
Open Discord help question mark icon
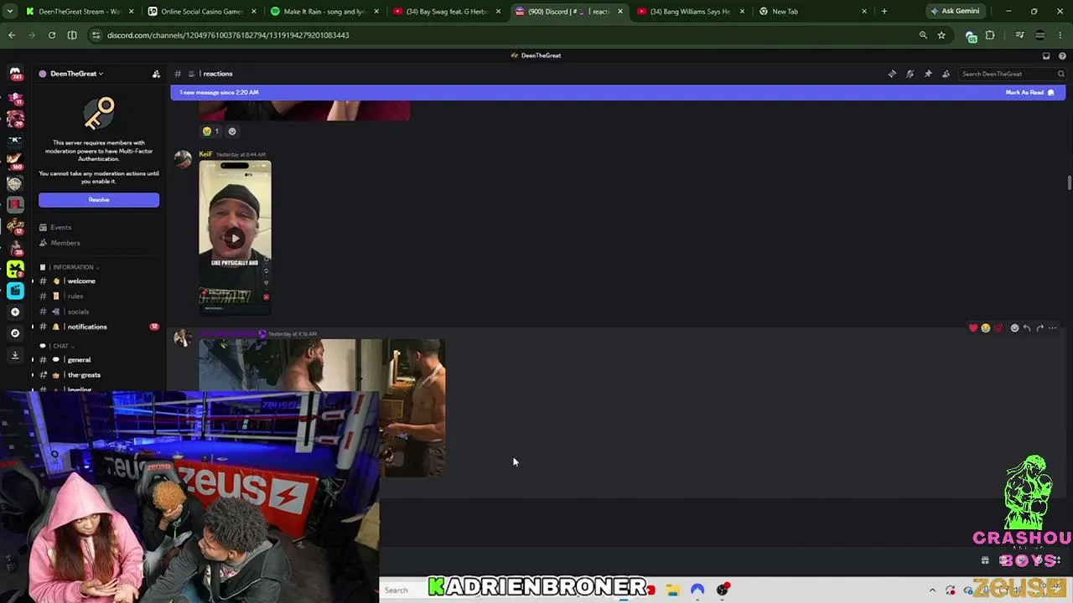1062,56
